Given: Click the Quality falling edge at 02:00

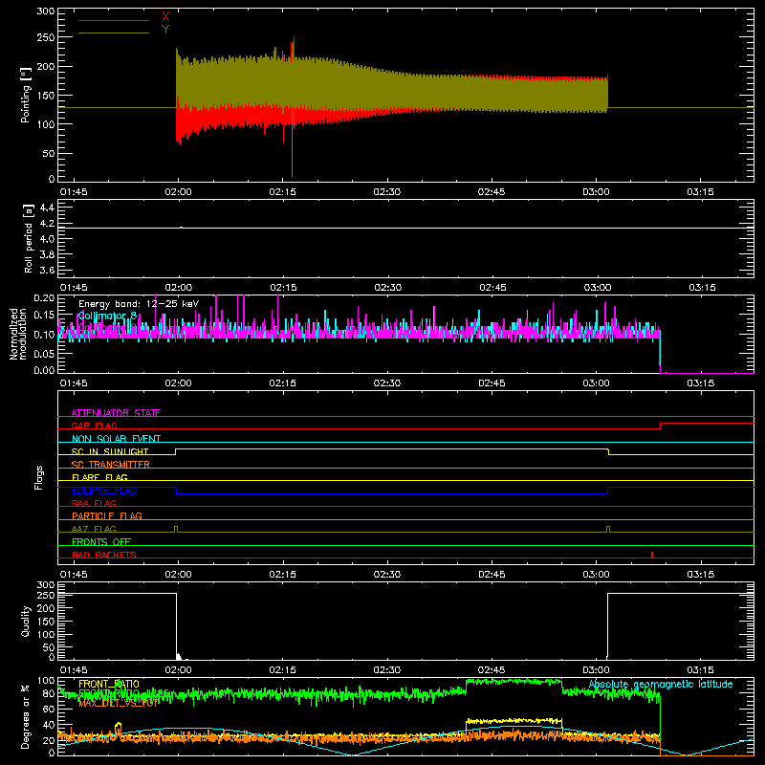Looking at the screenshot, I should (176, 624).
